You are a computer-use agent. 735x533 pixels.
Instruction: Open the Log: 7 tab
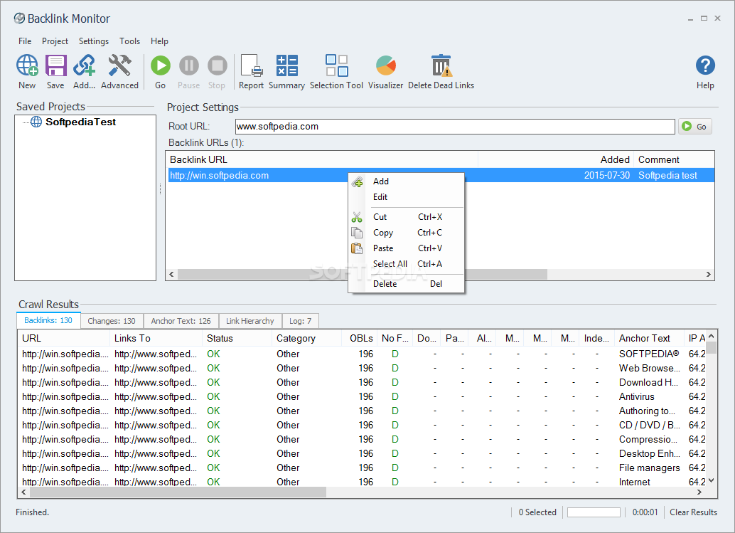tap(300, 321)
